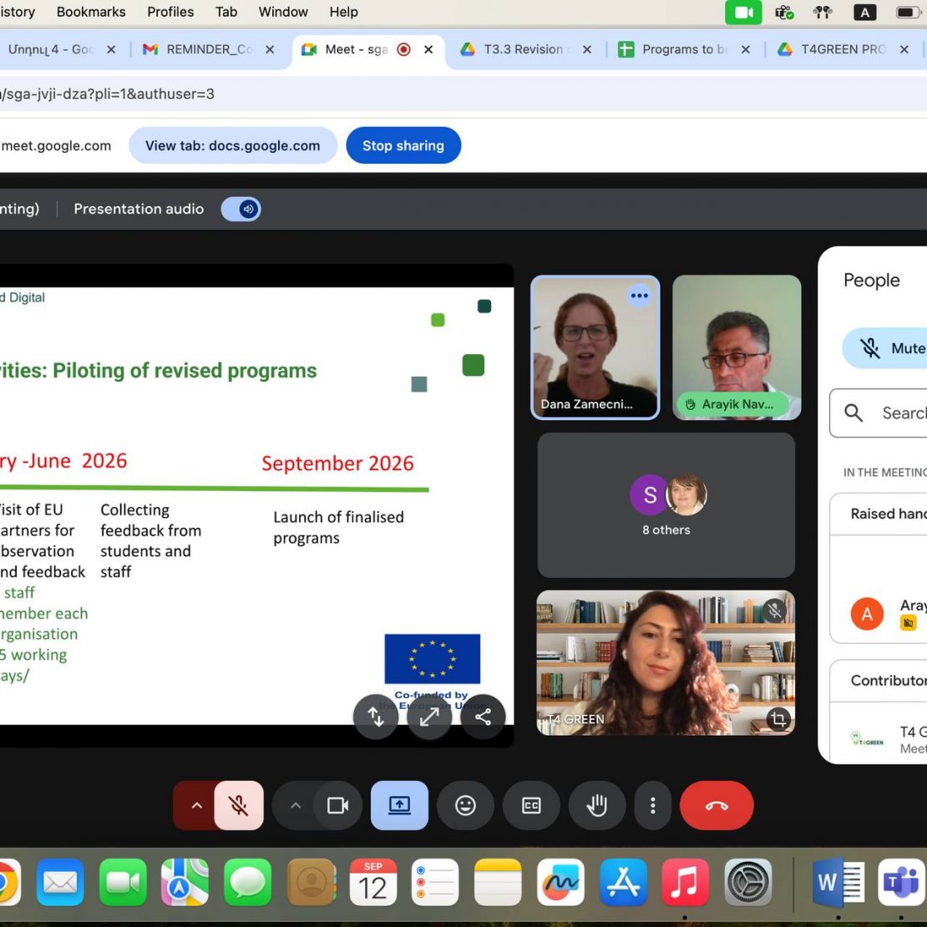The height and width of the screenshot is (927, 927).
Task: Open the Bookmarks menu
Action: tap(91, 12)
